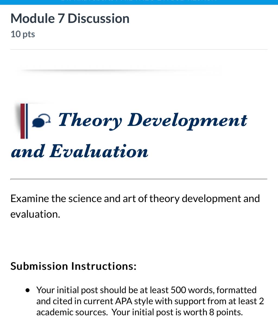Tap the bullet point before the initial post instruction
This screenshot has height=319, width=278.
click(28, 290)
